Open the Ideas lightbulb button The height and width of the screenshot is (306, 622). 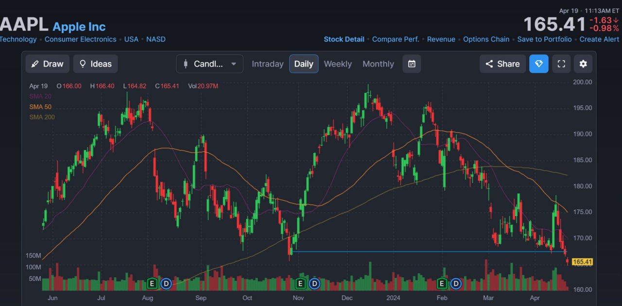point(95,64)
